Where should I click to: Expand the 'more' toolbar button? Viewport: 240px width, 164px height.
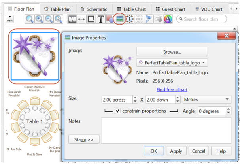pos(10,19)
